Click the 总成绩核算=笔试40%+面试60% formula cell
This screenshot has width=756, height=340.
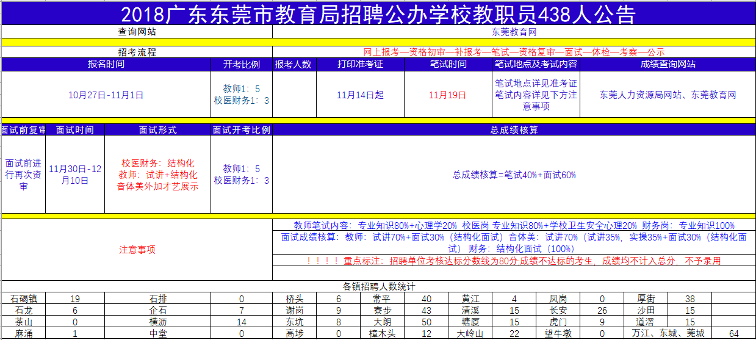click(514, 175)
